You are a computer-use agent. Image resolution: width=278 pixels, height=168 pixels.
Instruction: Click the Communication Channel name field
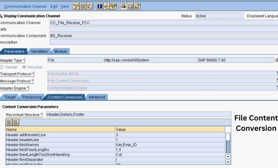(x=164, y=23)
